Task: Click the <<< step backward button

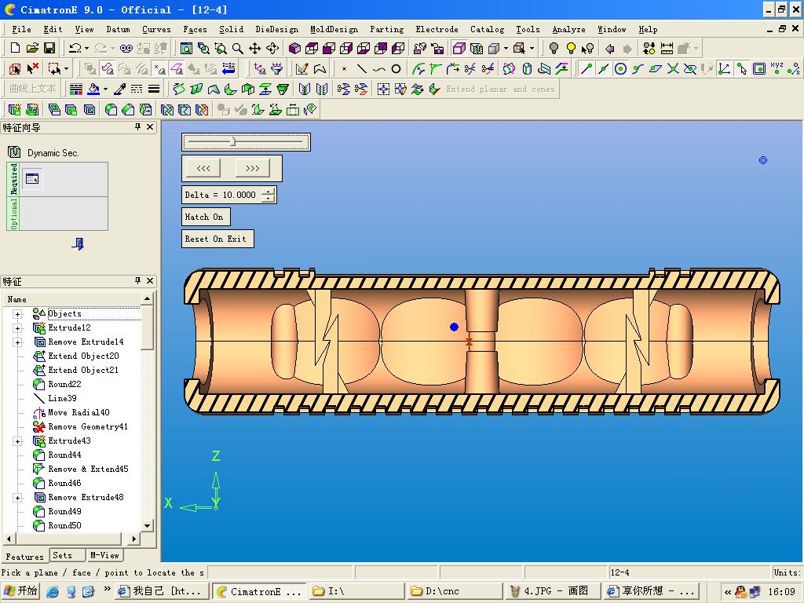Action: 203,168
